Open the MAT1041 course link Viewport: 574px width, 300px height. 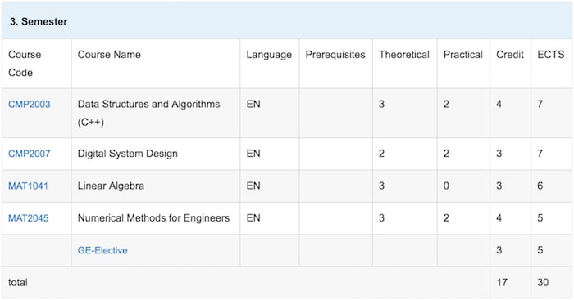click(28, 186)
